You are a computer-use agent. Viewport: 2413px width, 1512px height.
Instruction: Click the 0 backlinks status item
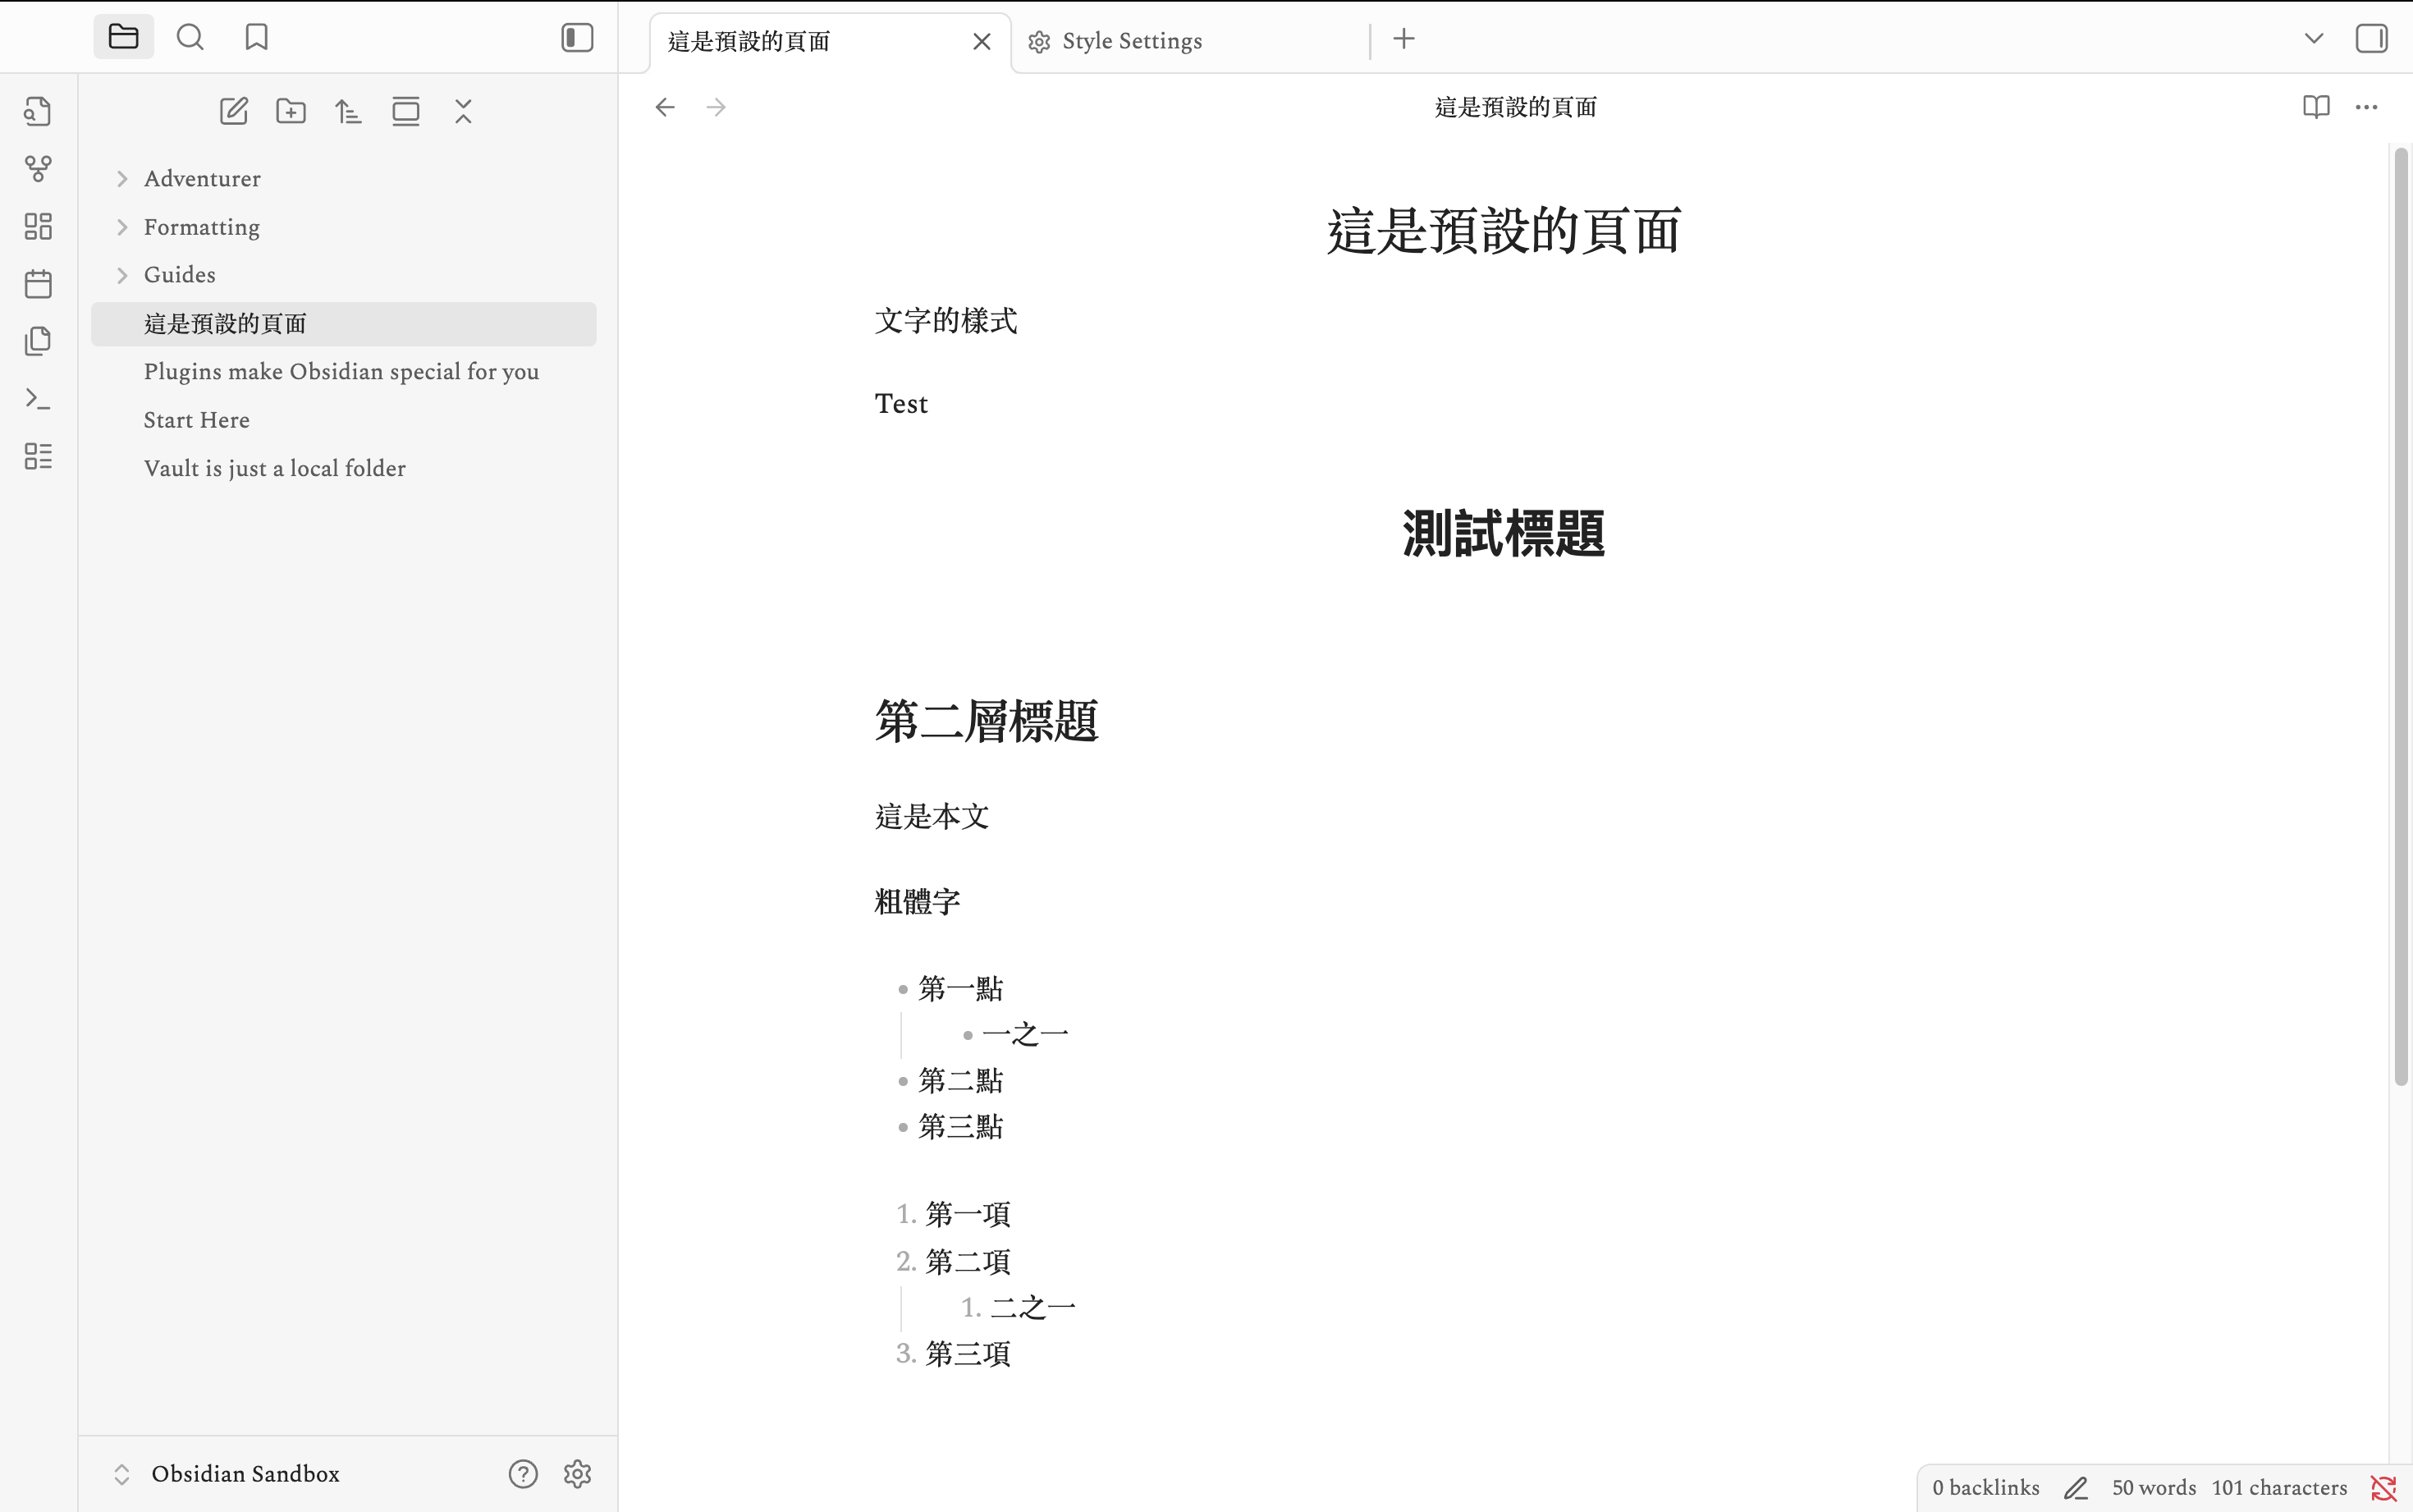[x=1985, y=1488]
